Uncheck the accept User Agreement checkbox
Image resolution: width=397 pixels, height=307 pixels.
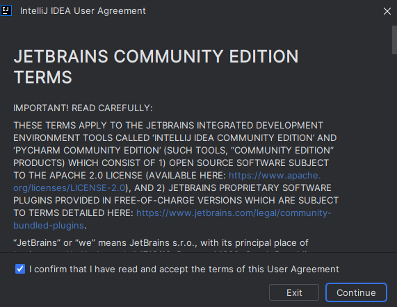(x=20, y=269)
